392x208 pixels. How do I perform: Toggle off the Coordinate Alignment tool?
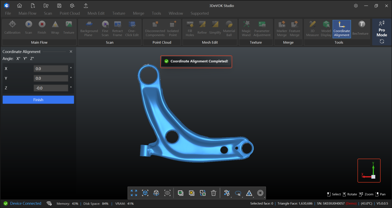pos(342,28)
